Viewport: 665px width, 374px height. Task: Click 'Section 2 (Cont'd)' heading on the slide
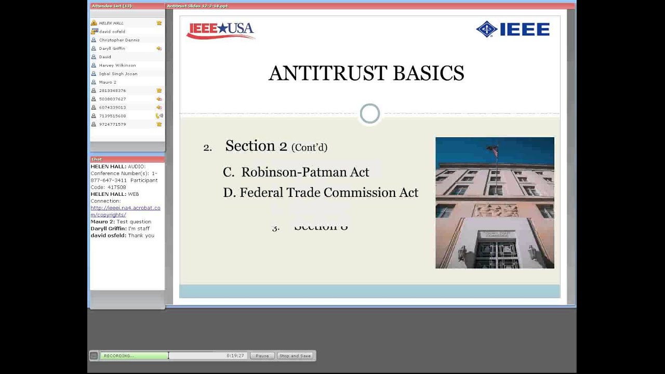click(x=276, y=146)
